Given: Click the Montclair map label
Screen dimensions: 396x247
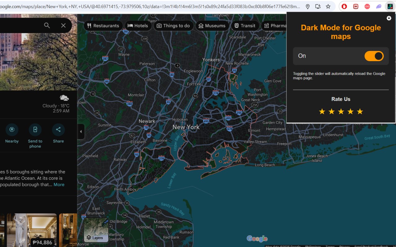Looking at the screenshot, I should [136, 95].
